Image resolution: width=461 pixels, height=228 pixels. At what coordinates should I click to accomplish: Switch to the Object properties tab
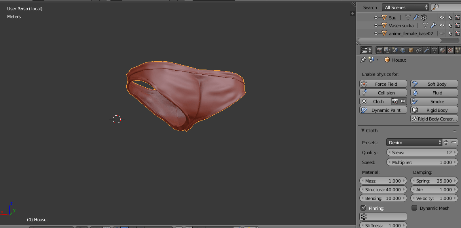411,50
